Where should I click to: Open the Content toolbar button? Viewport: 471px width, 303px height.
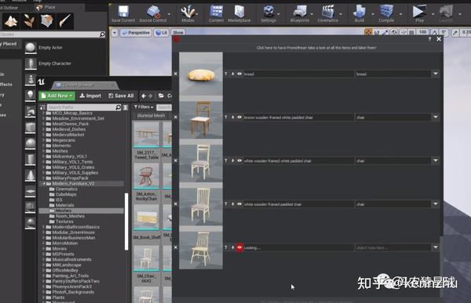[217, 14]
